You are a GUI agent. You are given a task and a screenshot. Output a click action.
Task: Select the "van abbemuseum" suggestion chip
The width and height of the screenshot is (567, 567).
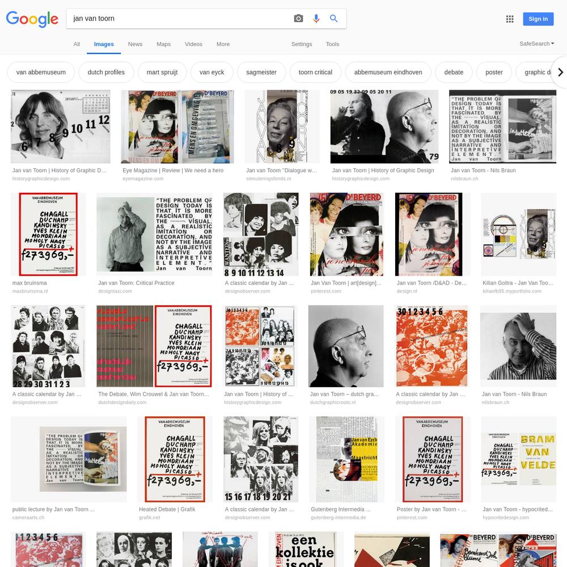[41, 73]
